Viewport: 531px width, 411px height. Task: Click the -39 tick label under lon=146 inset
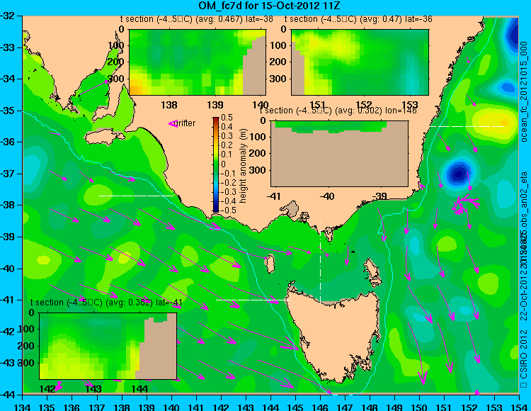click(x=379, y=196)
